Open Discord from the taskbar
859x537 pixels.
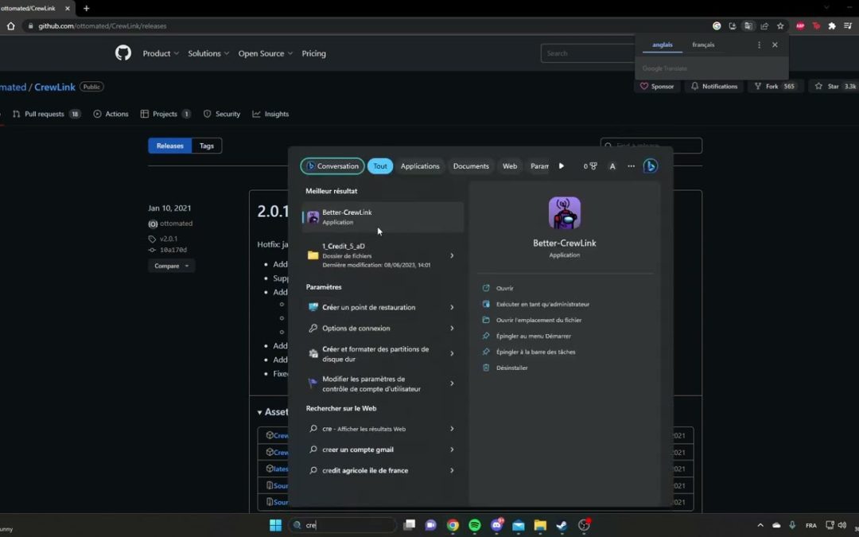[x=497, y=525]
